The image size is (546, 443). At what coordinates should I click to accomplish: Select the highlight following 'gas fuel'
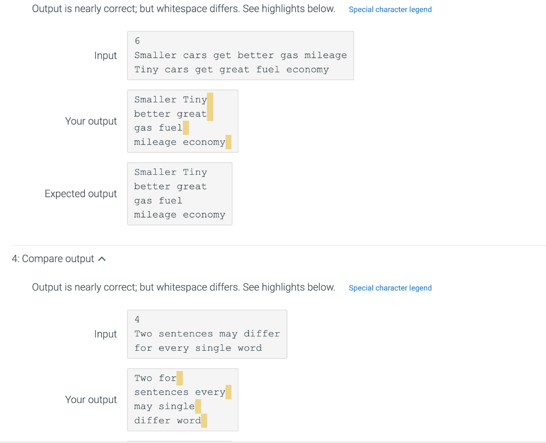[x=186, y=128]
